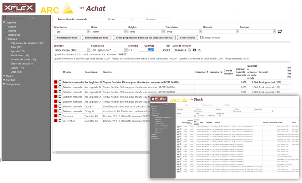Collapse the sidebar with the arrow icon
The width and height of the screenshot is (302, 183).
(x=33, y=18)
